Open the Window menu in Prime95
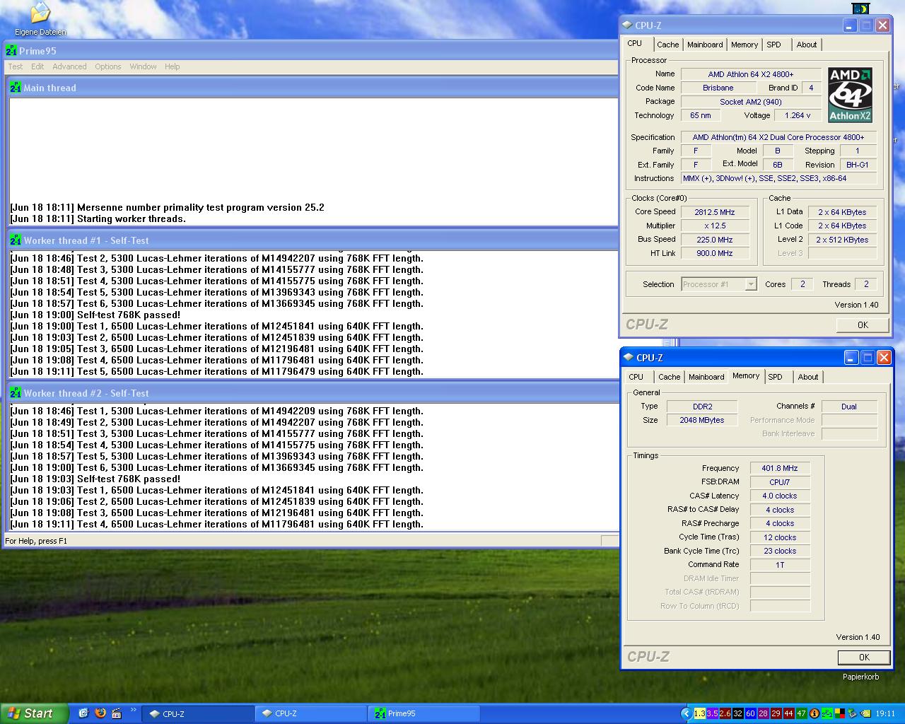The image size is (905, 724). (143, 66)
